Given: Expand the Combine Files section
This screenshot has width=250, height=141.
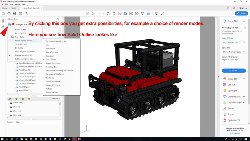Looking at the screenshot, I should (x=244, y=97).
